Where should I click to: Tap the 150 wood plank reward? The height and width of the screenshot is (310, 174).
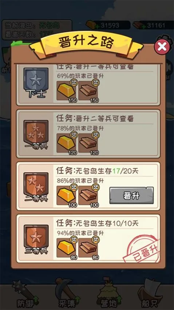[88, 91]
